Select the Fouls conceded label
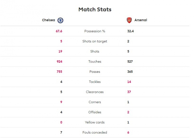The image size is (195, 139). click(x=95, y=132)
